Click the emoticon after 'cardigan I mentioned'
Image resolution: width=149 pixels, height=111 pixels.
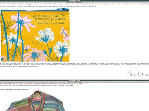(x=30, y=89)
